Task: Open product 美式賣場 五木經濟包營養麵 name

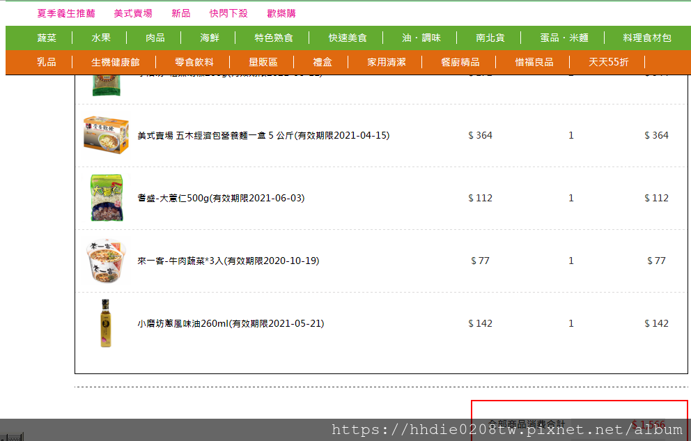Action: tap(263, 135)
